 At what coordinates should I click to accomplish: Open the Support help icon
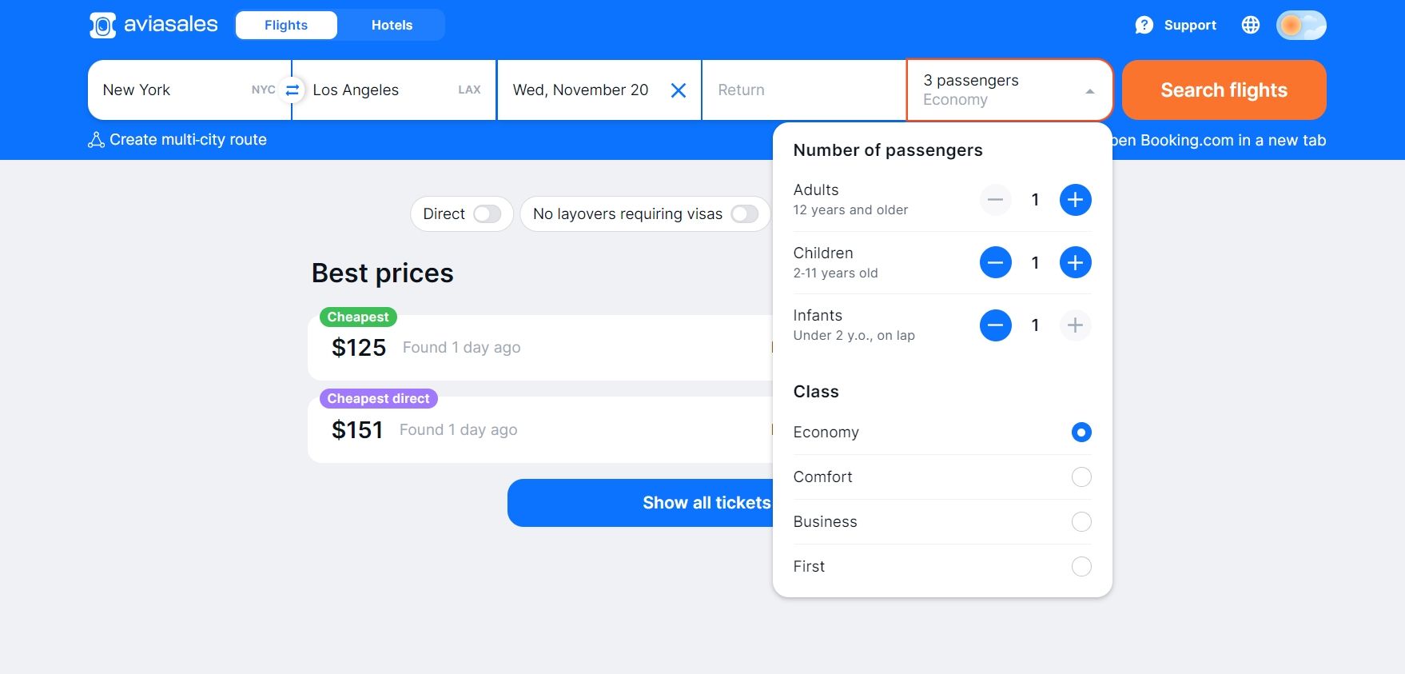point(1144,26)
